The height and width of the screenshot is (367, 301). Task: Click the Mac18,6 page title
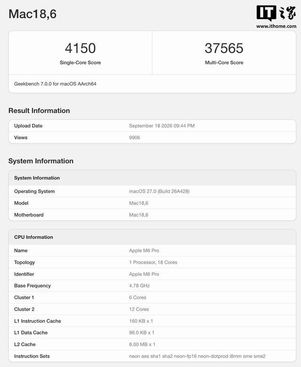coord(32,14)
